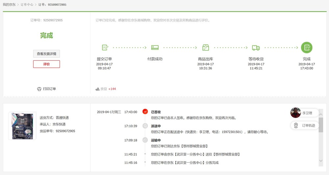The width and height of the screenshot is (329, 175).
Task: Click the 订单轨迹 location pin icon
Action: [296, 126]
